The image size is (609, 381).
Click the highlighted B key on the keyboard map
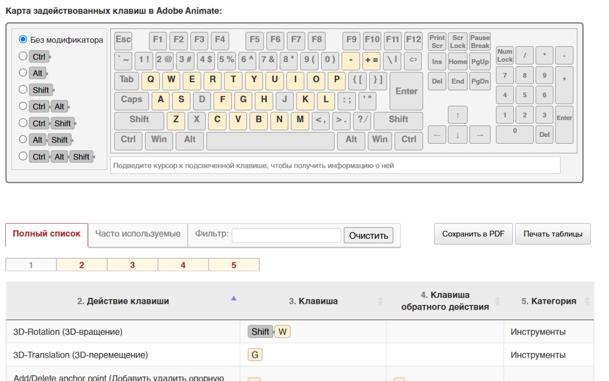[259, 121]
